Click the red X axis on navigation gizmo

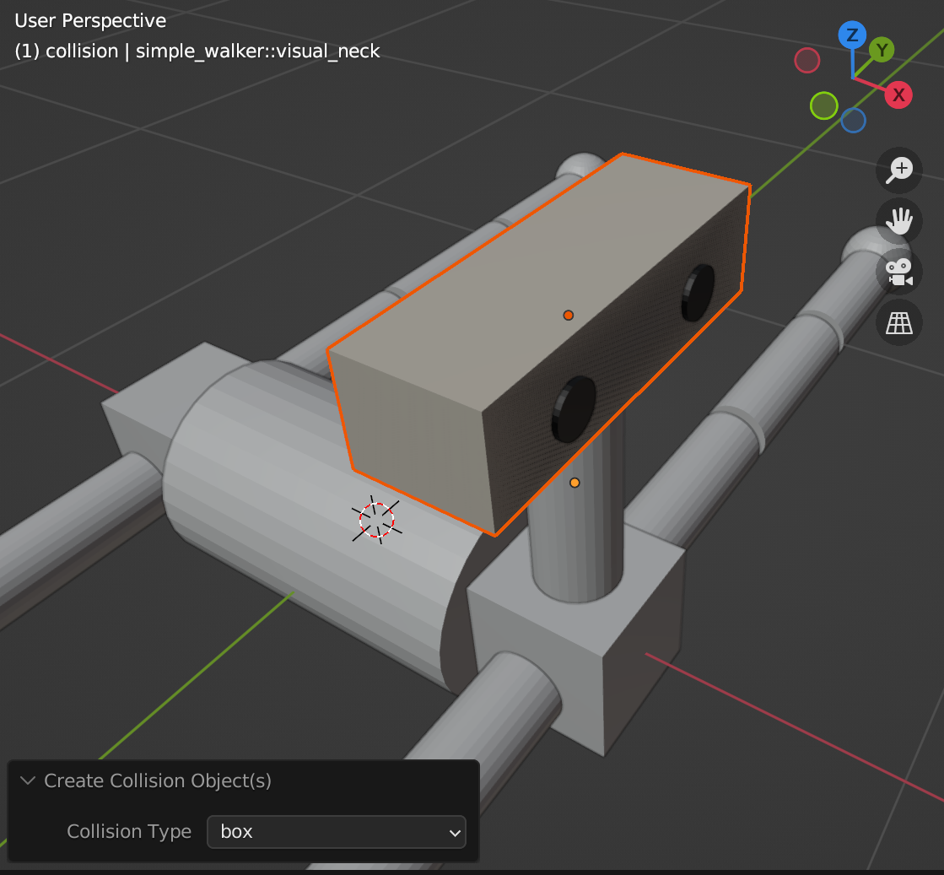898,95
